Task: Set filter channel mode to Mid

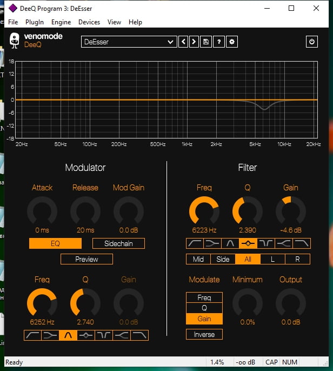Action: (198, 259)
